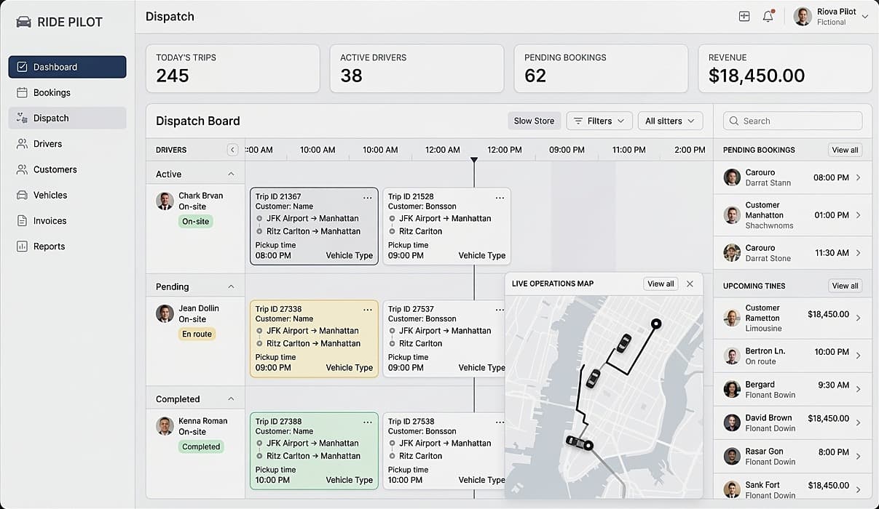Image resolution: width=879 pixels, height=509 pixels.
Task: Collapse the Pending drivers group
Action: point(231,286)
